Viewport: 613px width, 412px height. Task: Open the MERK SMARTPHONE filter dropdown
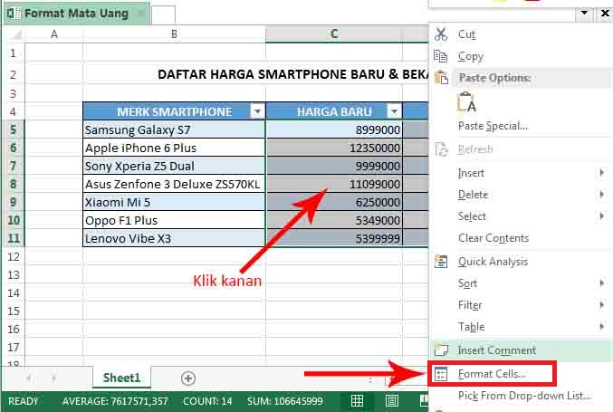pos(257,111)
